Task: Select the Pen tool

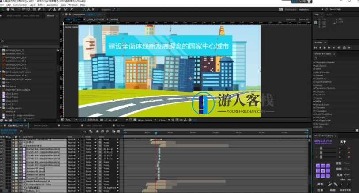Action: click(x=39, y=9)
